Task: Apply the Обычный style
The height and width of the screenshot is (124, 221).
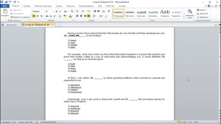Action: 118,14
